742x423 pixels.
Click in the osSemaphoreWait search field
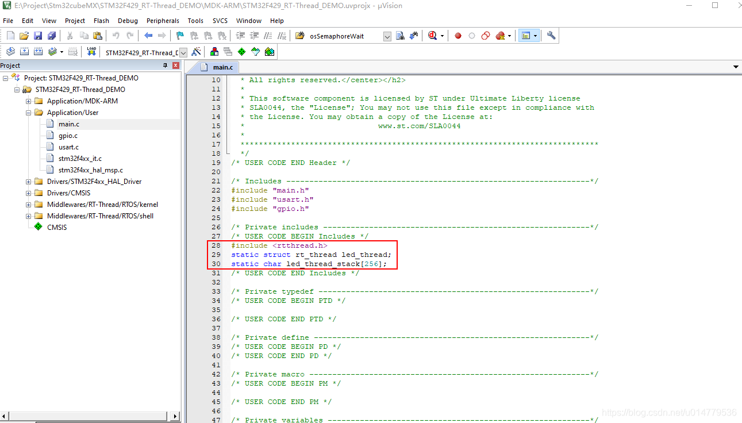pyautogui.click(x=344, y=36)
